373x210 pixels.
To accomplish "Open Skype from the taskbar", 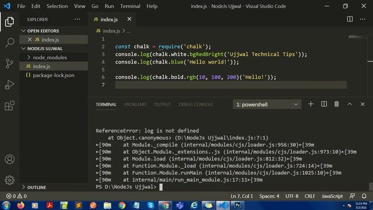I will [x=150, y=205].
